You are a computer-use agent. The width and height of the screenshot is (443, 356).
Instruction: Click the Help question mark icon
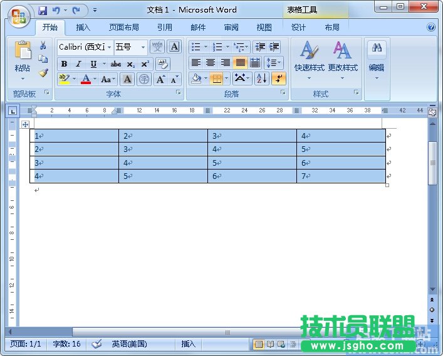tap(431, 28)
